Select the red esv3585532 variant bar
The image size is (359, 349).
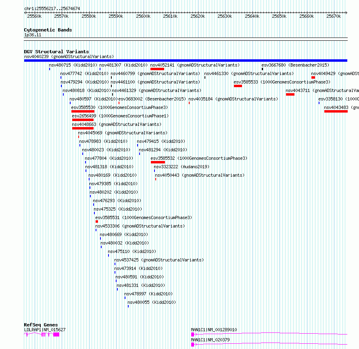click(x=158, y=162)
